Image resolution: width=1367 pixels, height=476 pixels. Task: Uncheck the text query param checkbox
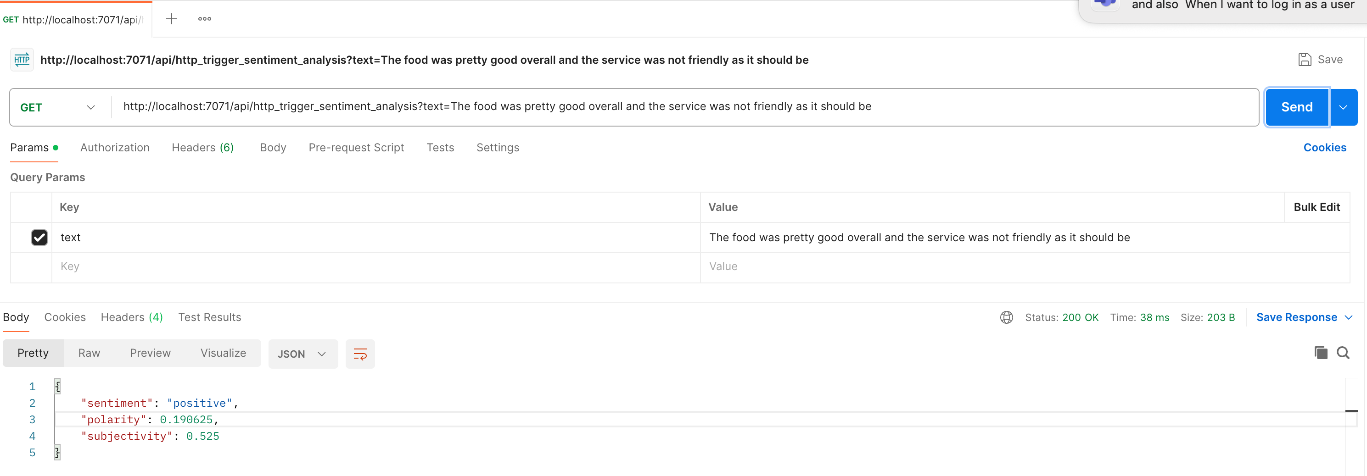click(39, 238)
